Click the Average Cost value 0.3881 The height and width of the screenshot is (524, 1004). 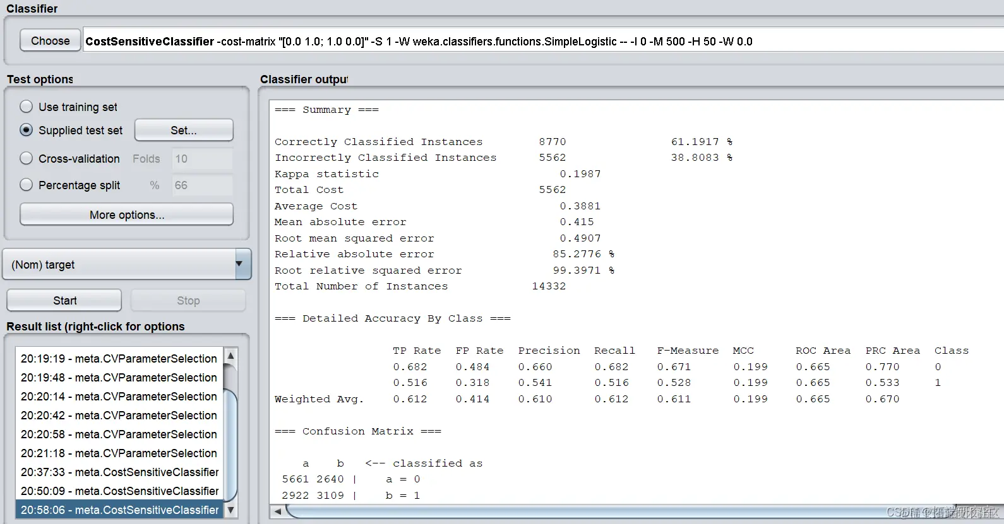(580, 206)
